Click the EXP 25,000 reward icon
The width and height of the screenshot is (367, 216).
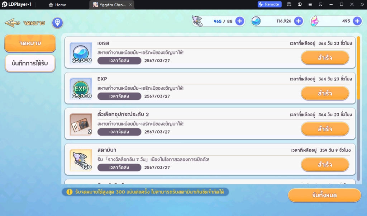(x=81, y=88)
